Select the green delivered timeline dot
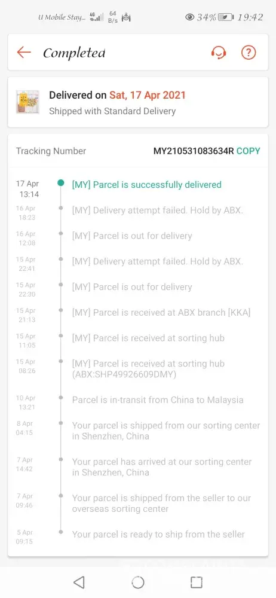This screenshot has height=598, width=276. (x=60, y=183)
